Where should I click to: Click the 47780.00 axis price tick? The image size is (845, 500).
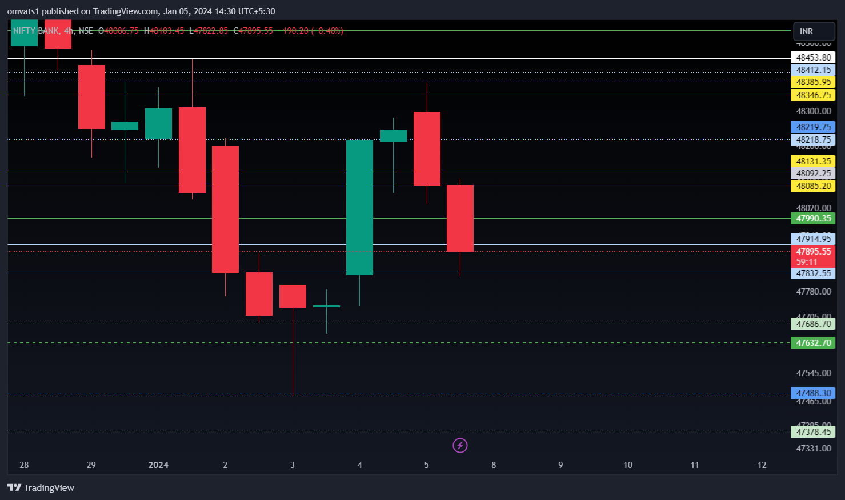point(814,292)
